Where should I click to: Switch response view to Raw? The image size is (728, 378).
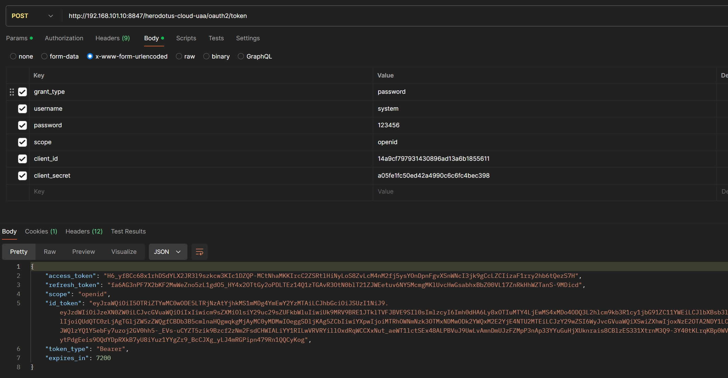click(50, 252)
